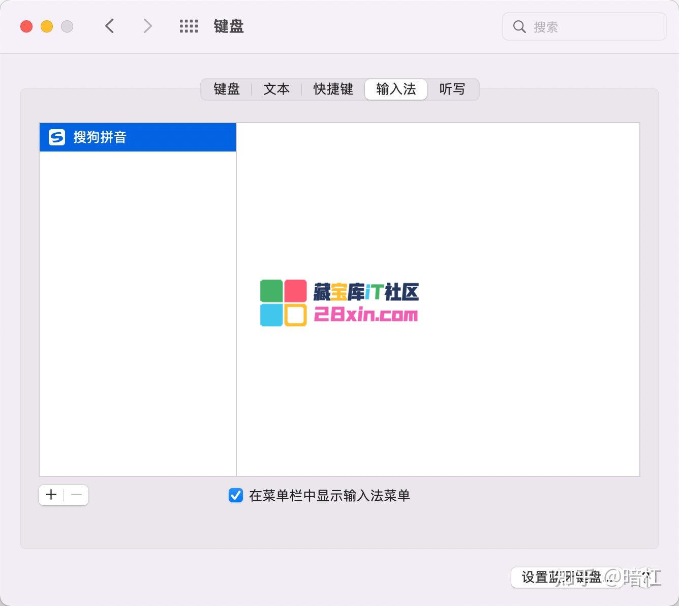Click the red close window button
Screen dimensions: 679x606
click(26, 26)
